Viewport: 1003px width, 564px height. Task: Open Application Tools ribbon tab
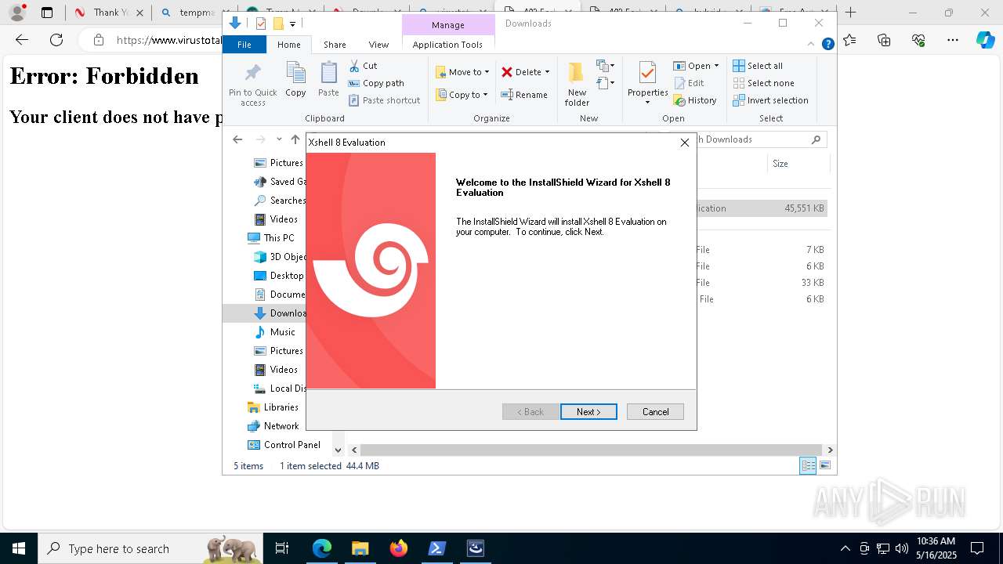point(447,45)
